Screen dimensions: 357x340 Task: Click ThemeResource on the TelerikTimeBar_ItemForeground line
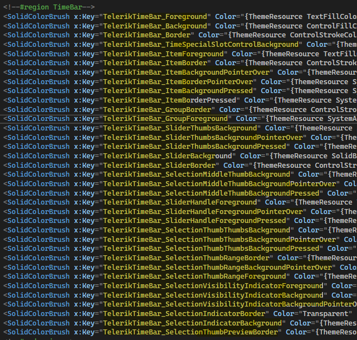[x=292, y=54]
